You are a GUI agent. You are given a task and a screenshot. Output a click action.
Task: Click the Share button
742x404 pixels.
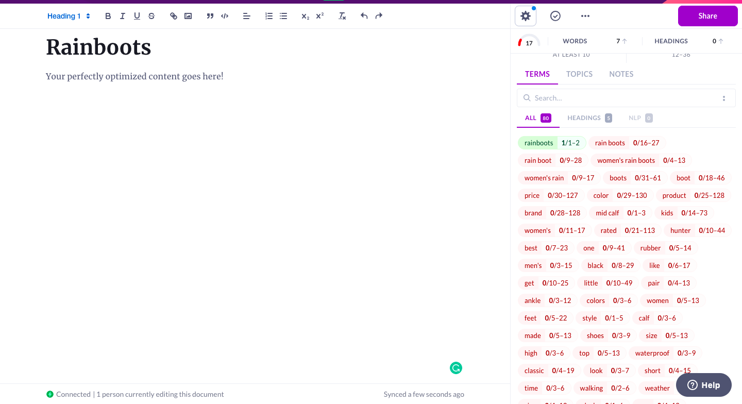[708, 16]
